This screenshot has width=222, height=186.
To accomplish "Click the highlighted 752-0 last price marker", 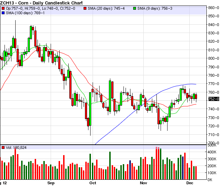I will click(214, 99).
